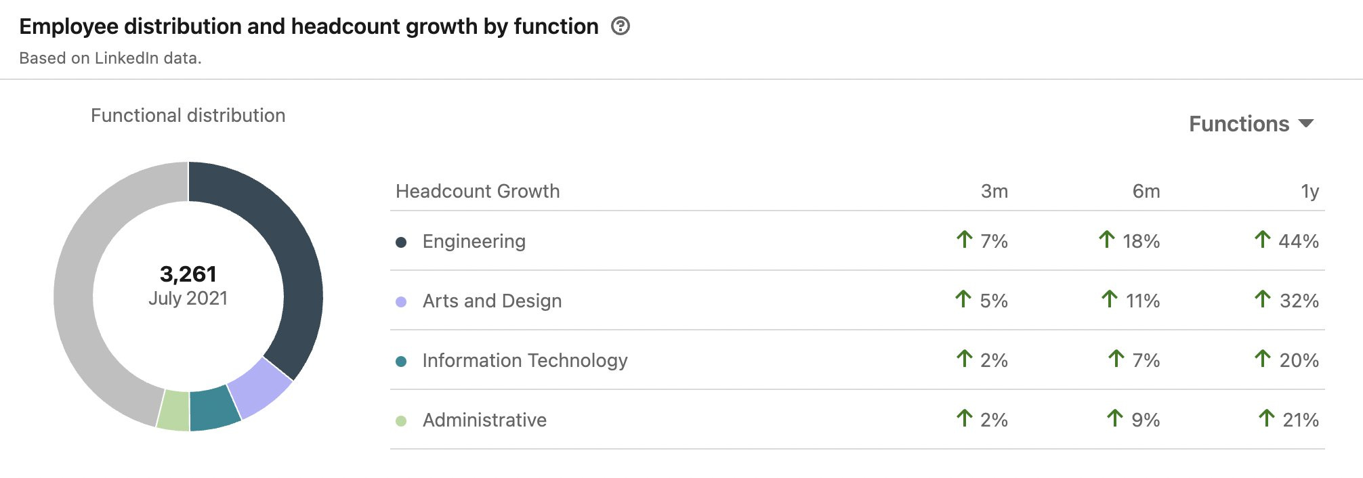Screen dimensions: 1363x478
Task: Click the help question mark icon
Action: pyautogui.click(x=620, y=26)
